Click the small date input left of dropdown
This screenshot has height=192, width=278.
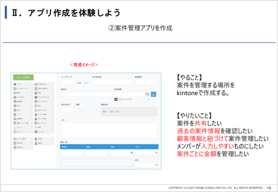[67, 109]
